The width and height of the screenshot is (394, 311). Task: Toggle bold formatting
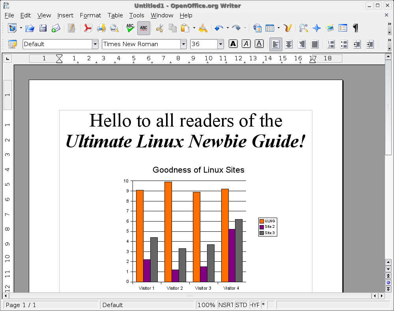click(x=233, y=44)
